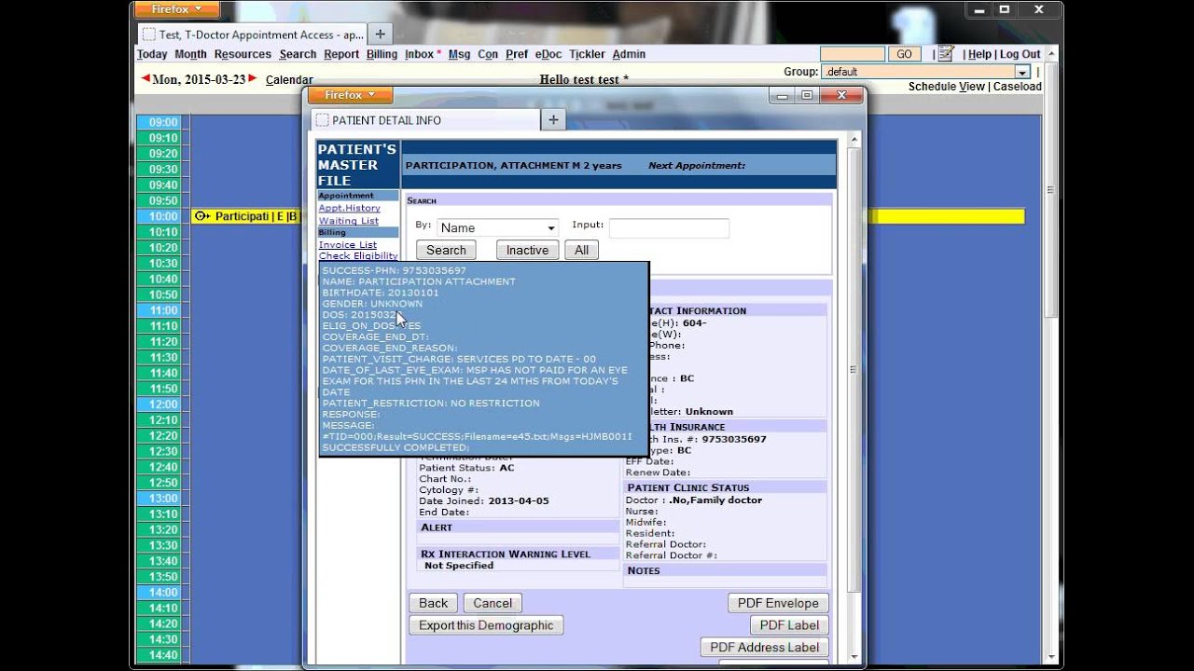
Task: Open the Search menu item
Action: (x=298, y=54)
